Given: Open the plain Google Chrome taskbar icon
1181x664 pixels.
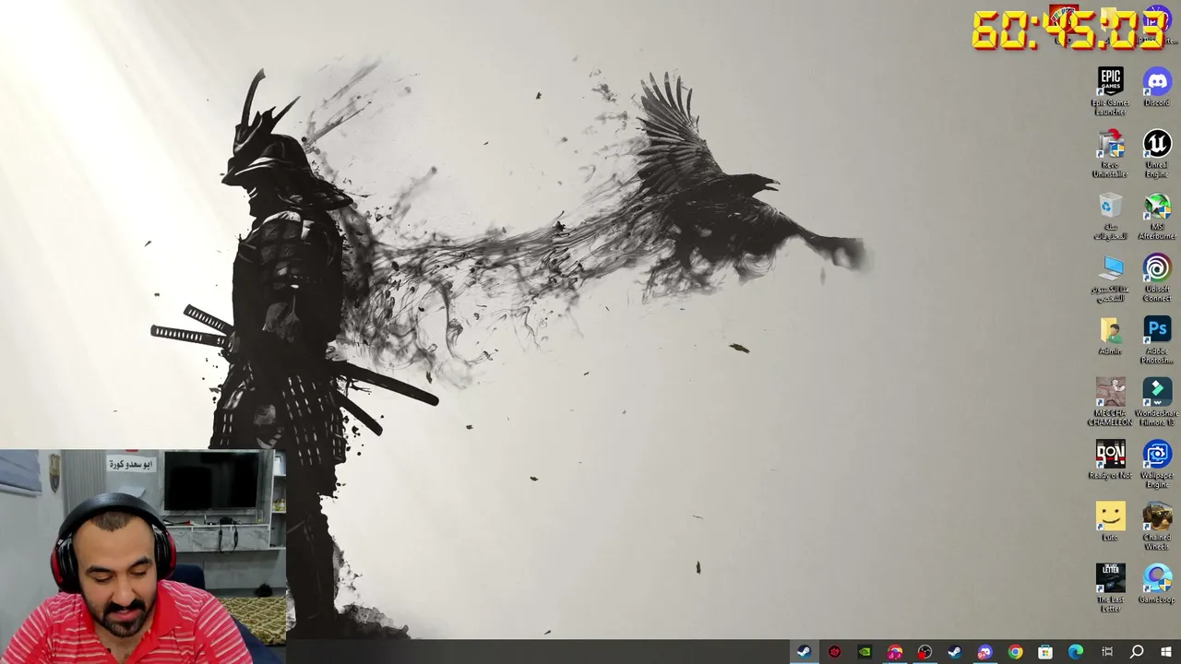Looking at the screenshot, I should point(1015,652).
